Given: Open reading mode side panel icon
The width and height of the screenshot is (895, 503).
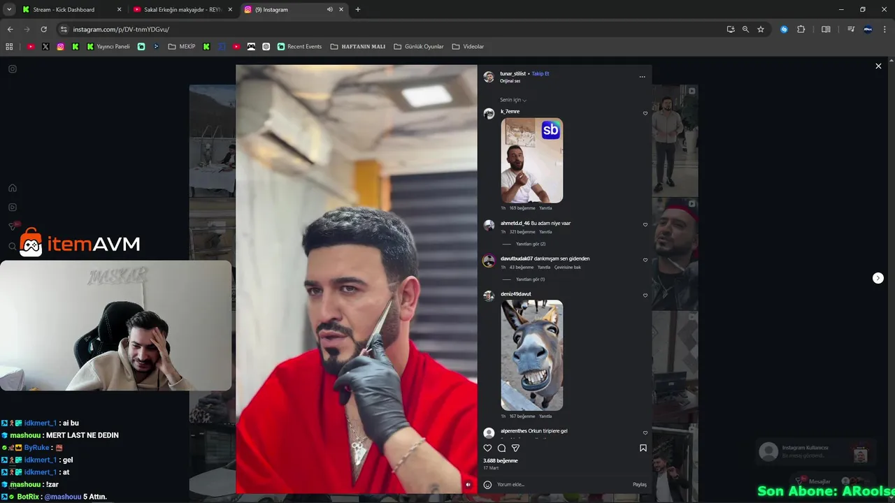Looking at the screenshot, I should pos(826,29).
